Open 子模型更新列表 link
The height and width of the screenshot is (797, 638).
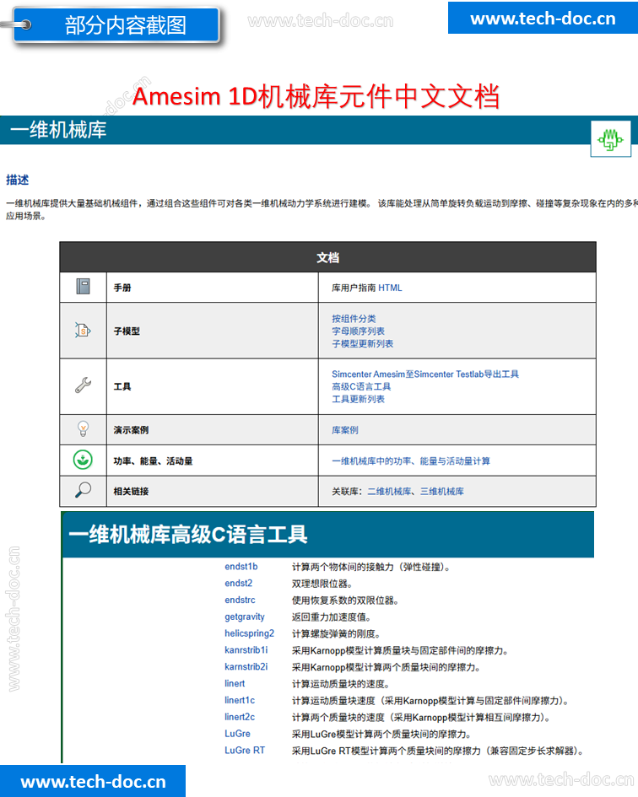click(x=362, y=343)
